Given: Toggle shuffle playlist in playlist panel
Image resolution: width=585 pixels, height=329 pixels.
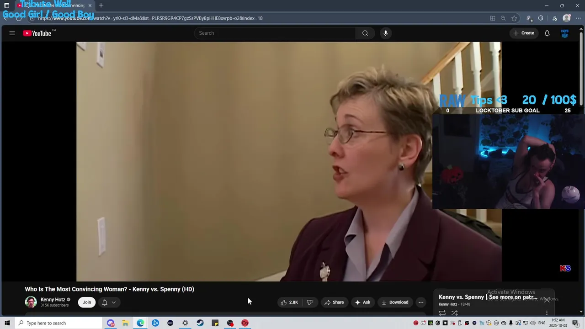Looking at the screenshot, I should [x=455, y=313].
